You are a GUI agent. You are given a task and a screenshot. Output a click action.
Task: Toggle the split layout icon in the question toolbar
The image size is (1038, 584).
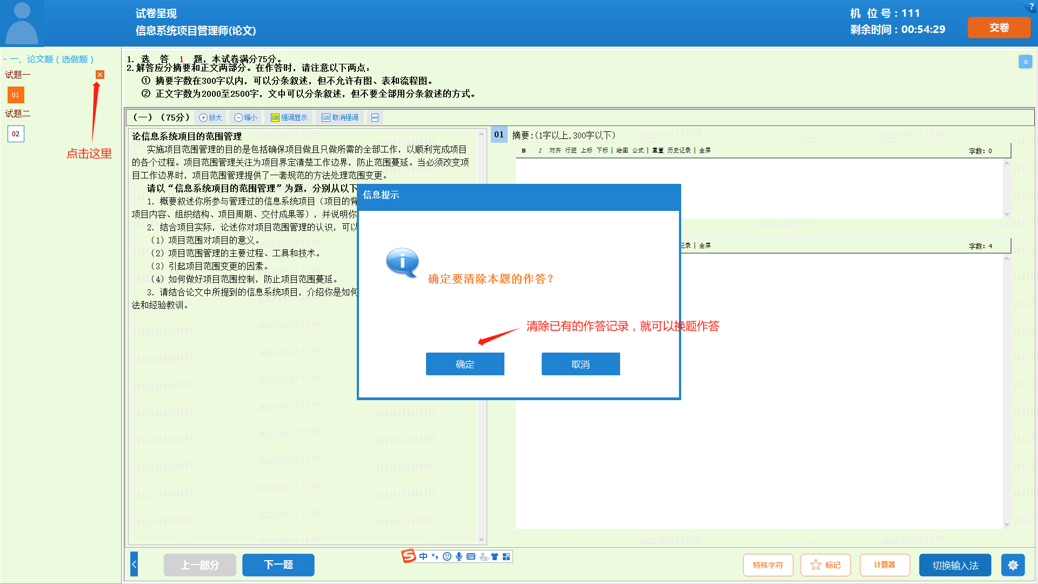375,117
